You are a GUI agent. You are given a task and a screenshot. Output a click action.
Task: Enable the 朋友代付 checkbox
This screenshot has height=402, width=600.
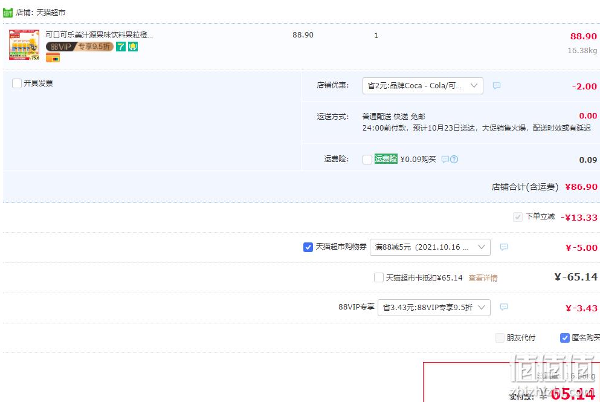click(x=500, y=338)
